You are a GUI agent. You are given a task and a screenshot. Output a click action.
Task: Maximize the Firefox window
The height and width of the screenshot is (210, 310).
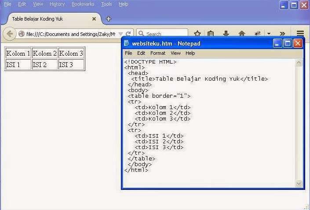(294, 5)
